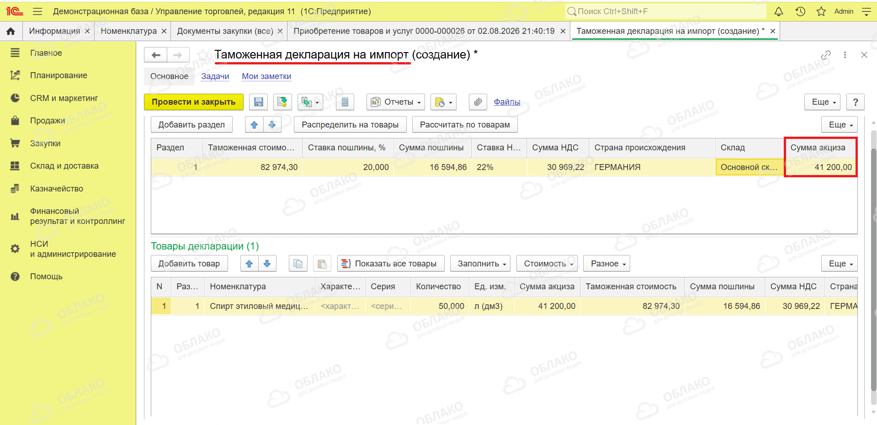
Task: Save the document with the floppy disk icon
Action: click(258, 102)
